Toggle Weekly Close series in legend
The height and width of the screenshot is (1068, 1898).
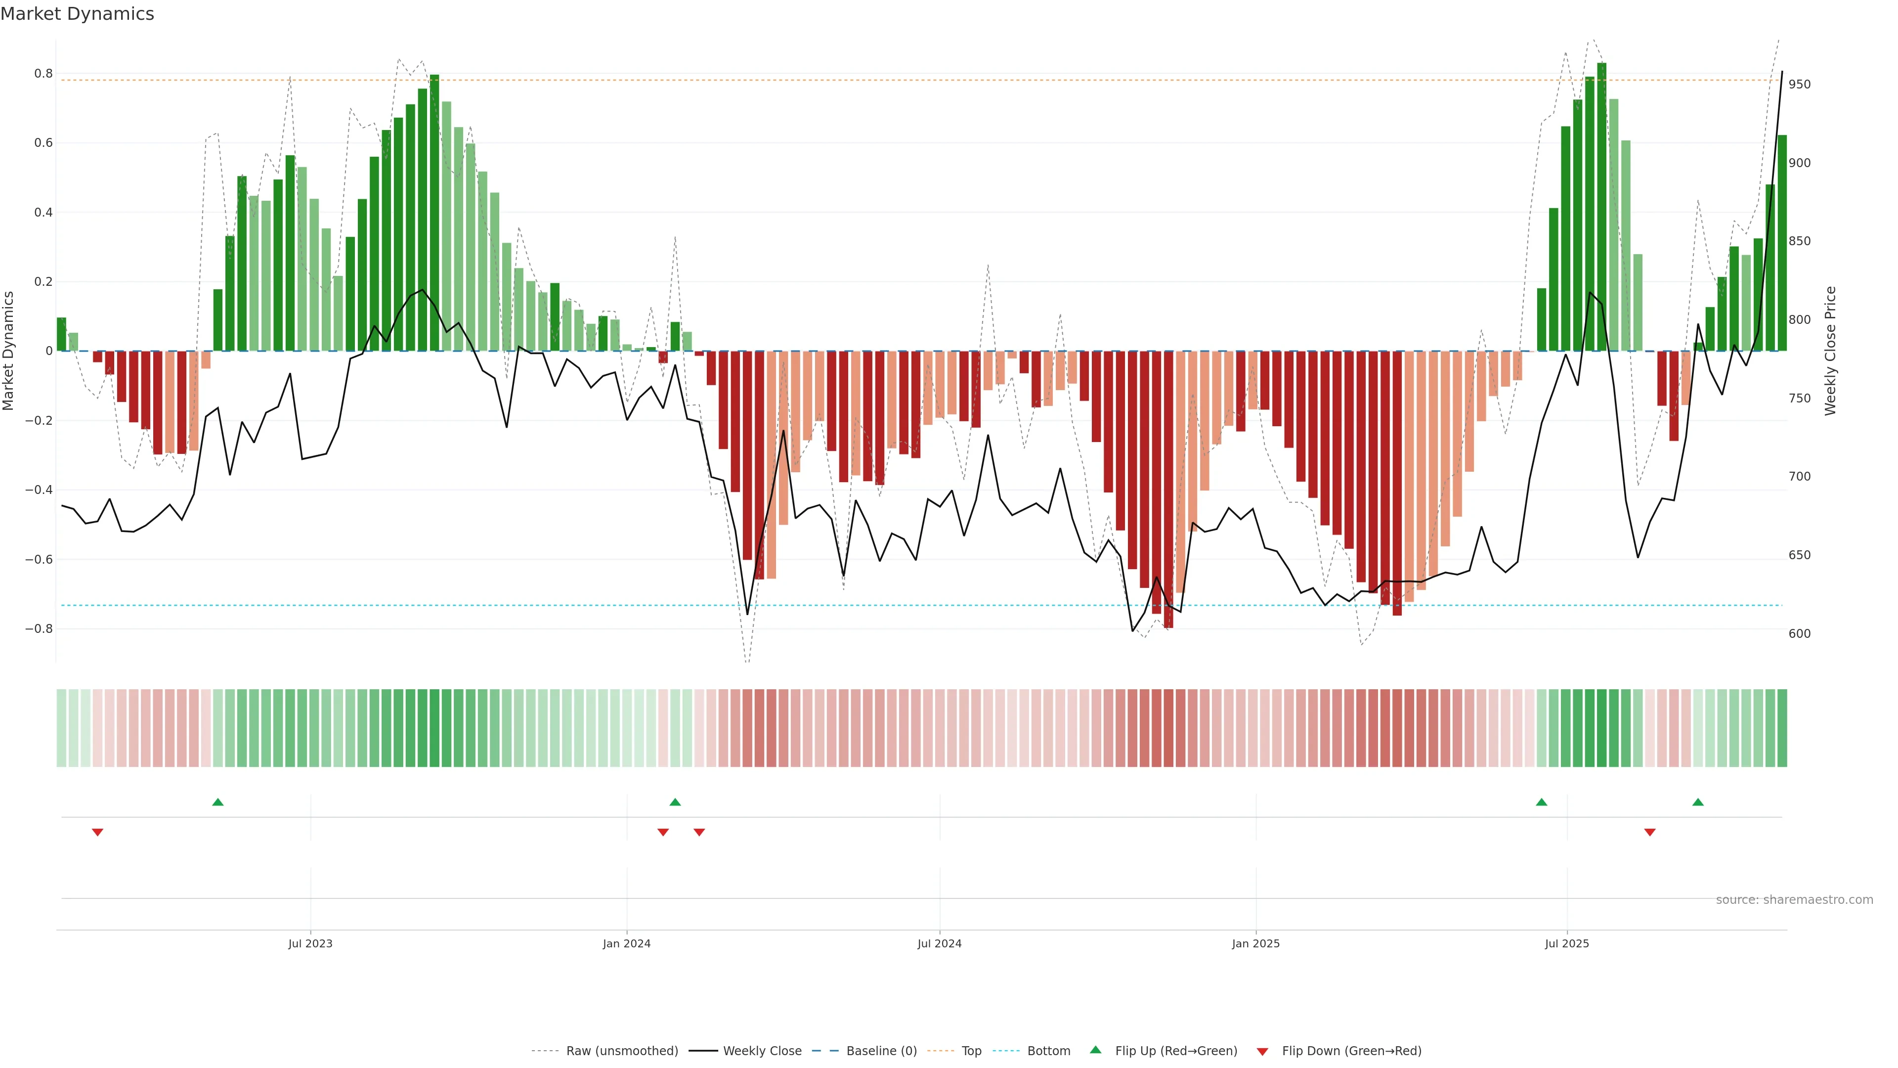click(762, 1051)
